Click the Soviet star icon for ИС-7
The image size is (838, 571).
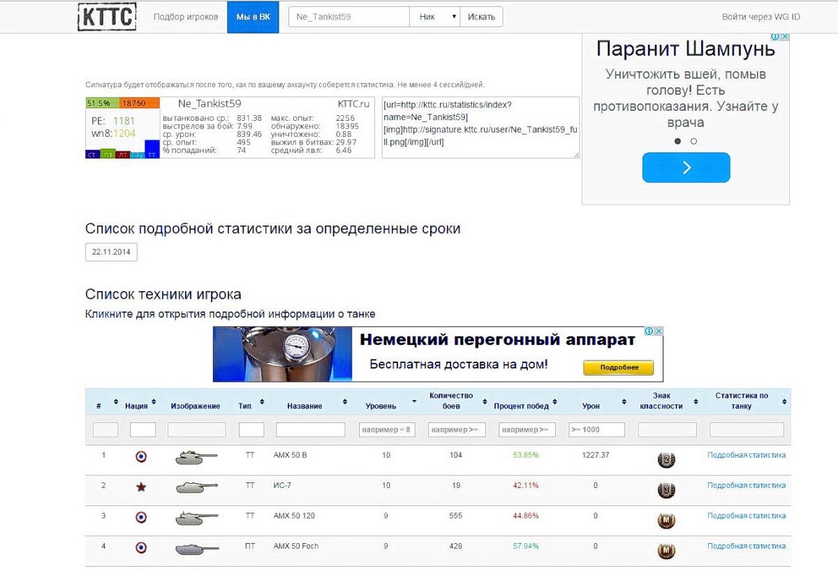click(141, 487)
